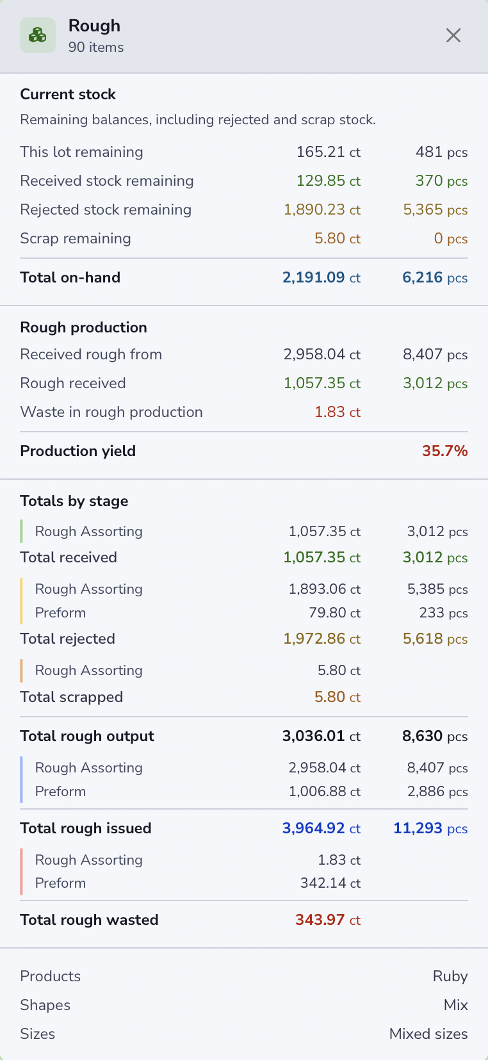Click 'Rough production' heading
Image resolution: width=488 pixels, height=1060 pixels.
[x=84, y=327]
